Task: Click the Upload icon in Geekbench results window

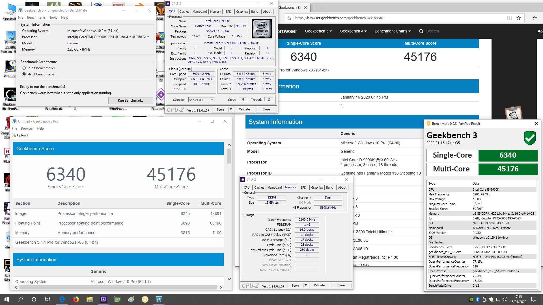Action: tap(14, 135)
